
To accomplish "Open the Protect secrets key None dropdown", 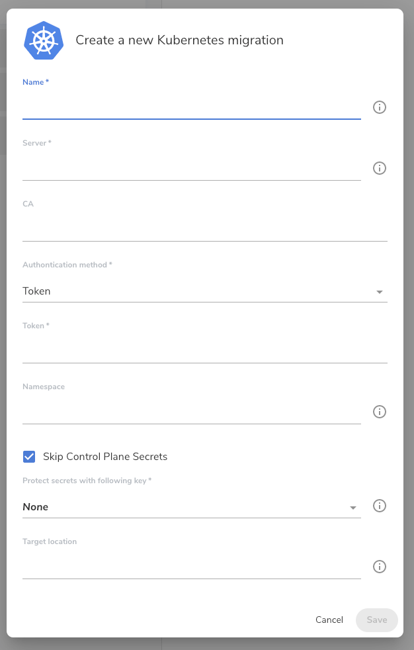I will 192,507.
